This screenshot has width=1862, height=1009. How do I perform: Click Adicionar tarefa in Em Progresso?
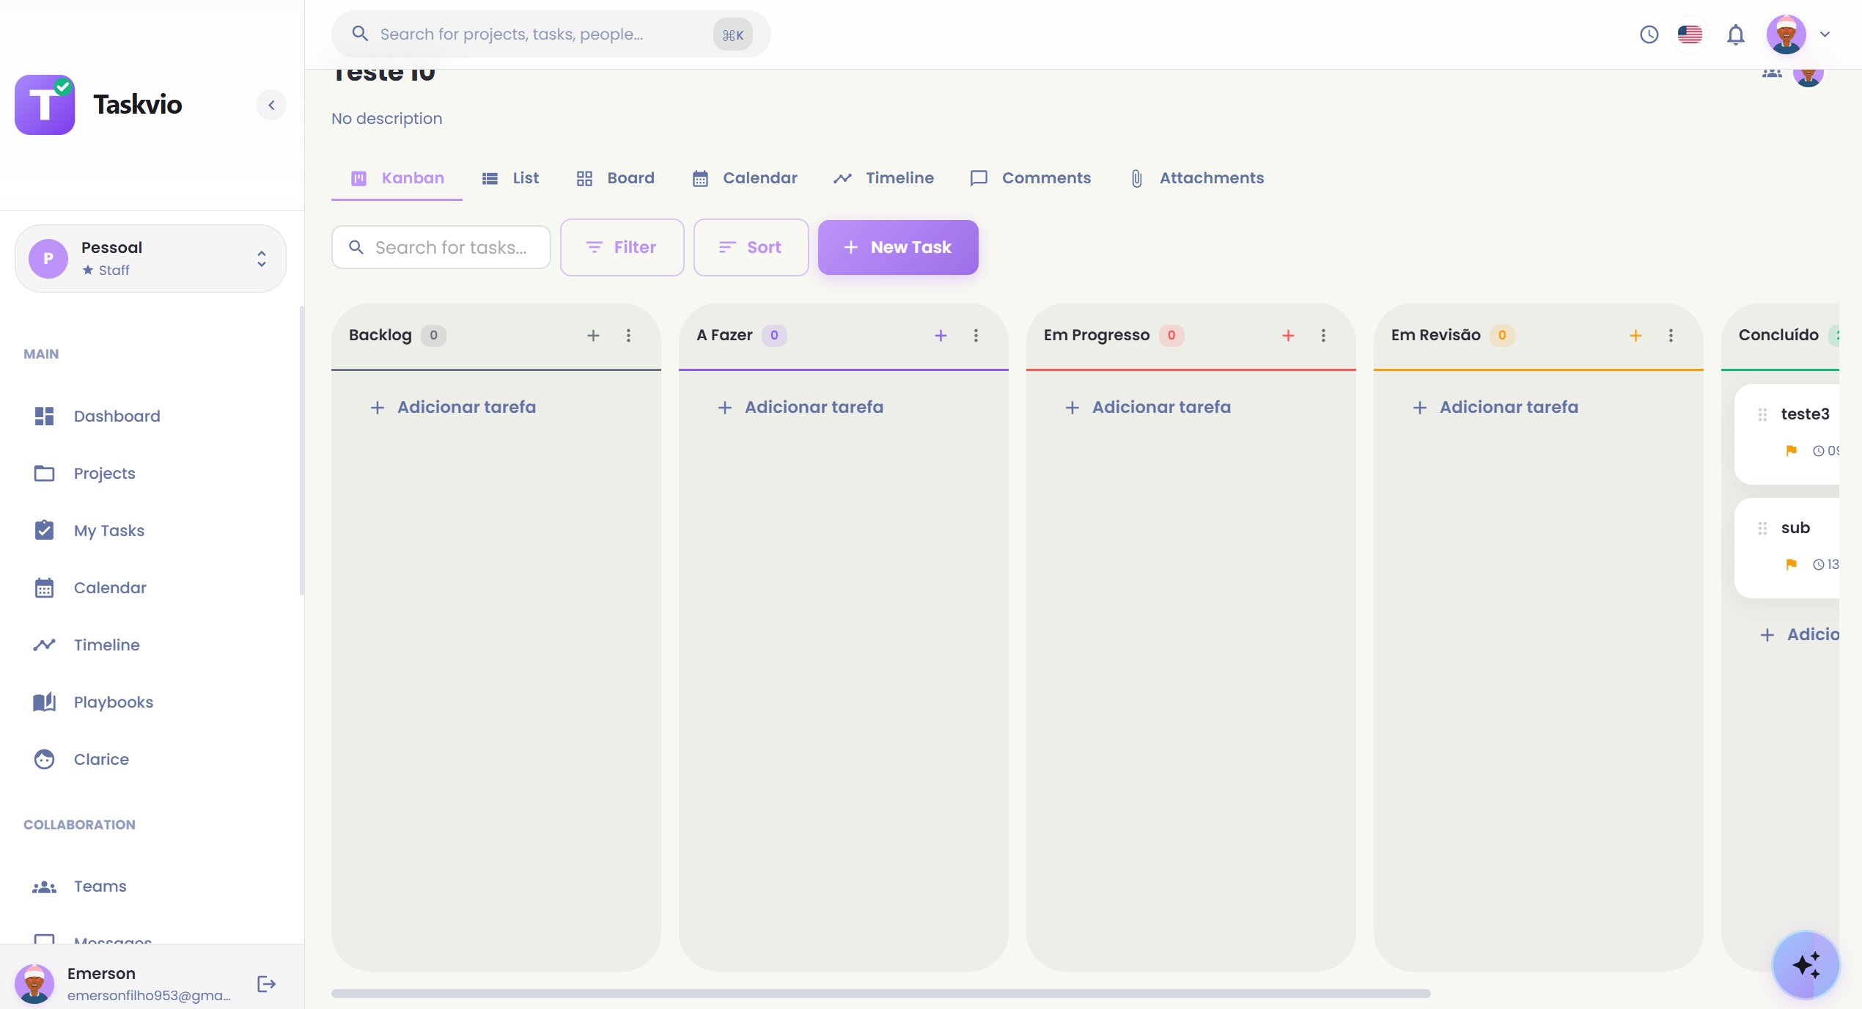click(1148, 407)
